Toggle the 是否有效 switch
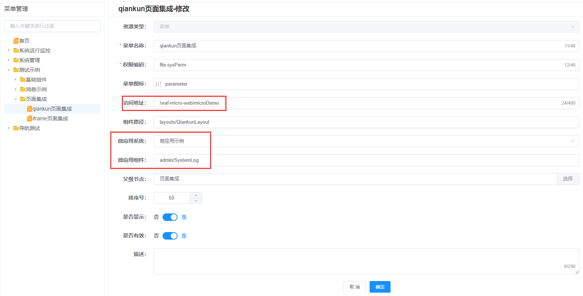 tap(170, 236)
